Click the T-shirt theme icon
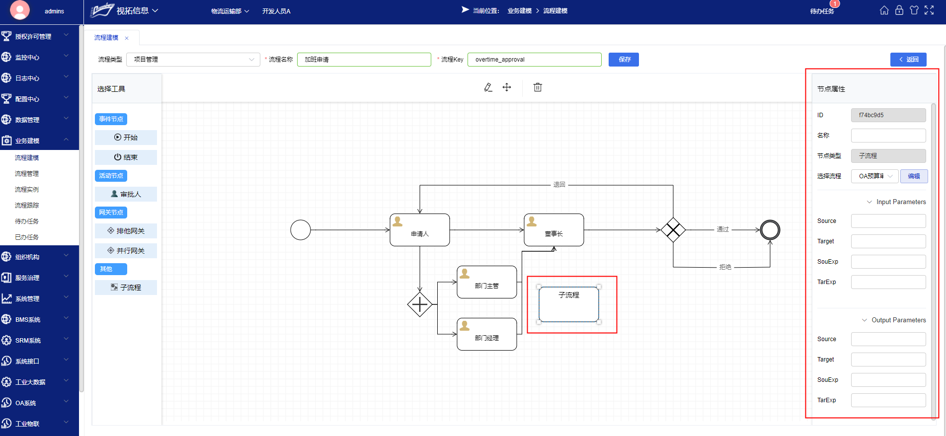 (914, 10)
